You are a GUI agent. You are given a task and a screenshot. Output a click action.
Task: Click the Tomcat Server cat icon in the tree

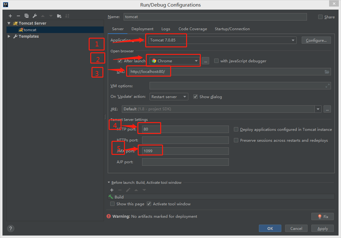point(15,23)
